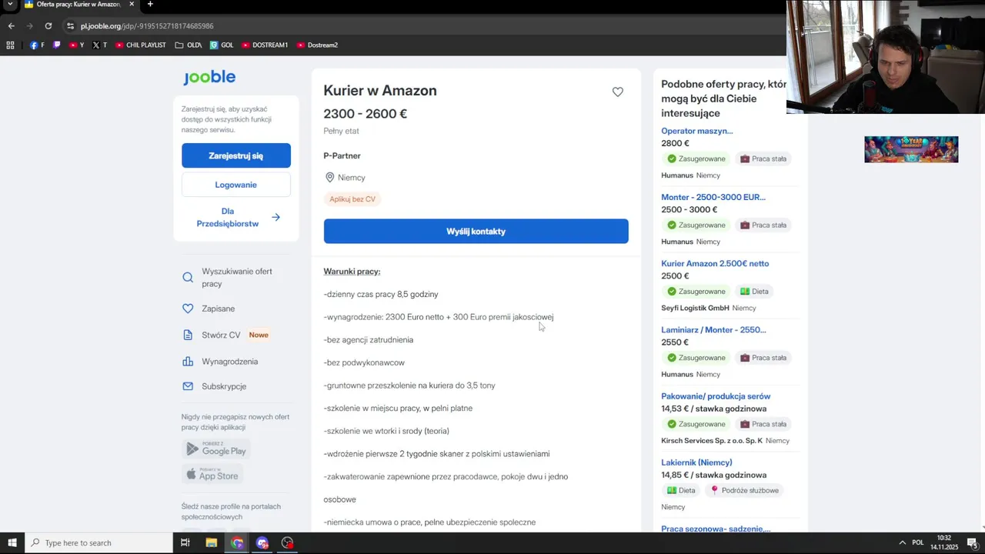Screen dimensions: 985x554
Task: Click the Logowanie button
Action: click(x=236, y=185)
